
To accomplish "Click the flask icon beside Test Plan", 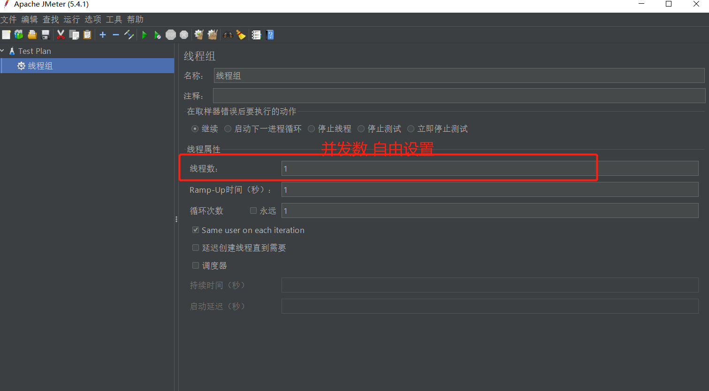I will coord(12,51).
